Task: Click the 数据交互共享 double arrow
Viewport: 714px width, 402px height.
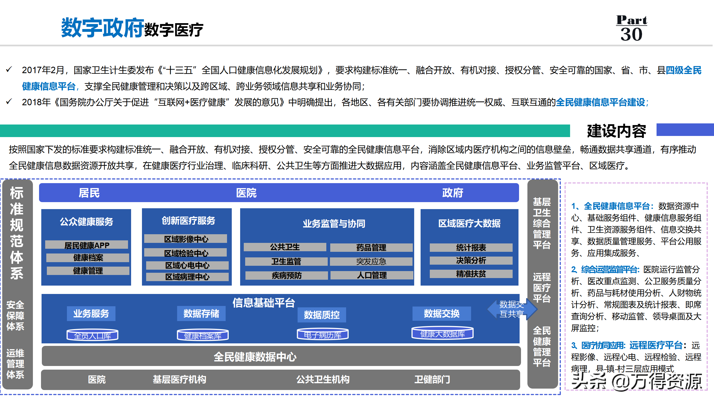Action: [512, 309]
